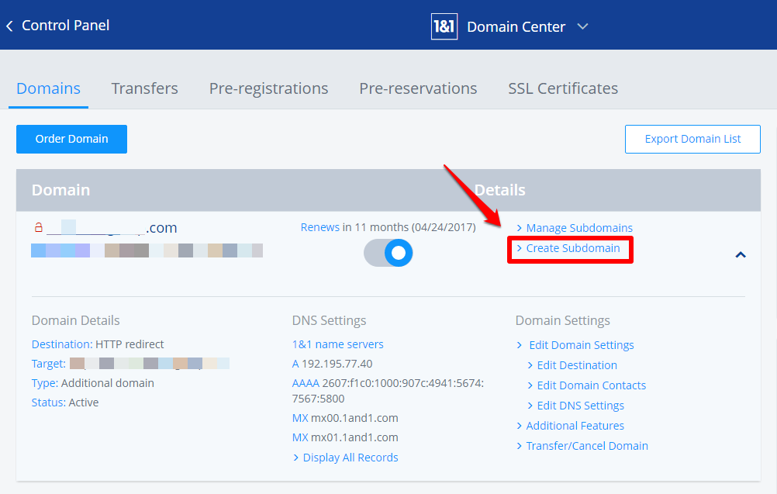The image size is (777, 494).
Task: Click the Destination label link
Action: click(x=62, y=344)
